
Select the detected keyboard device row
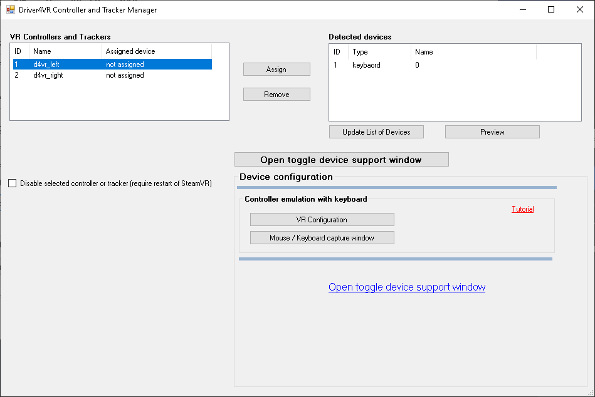366,65
